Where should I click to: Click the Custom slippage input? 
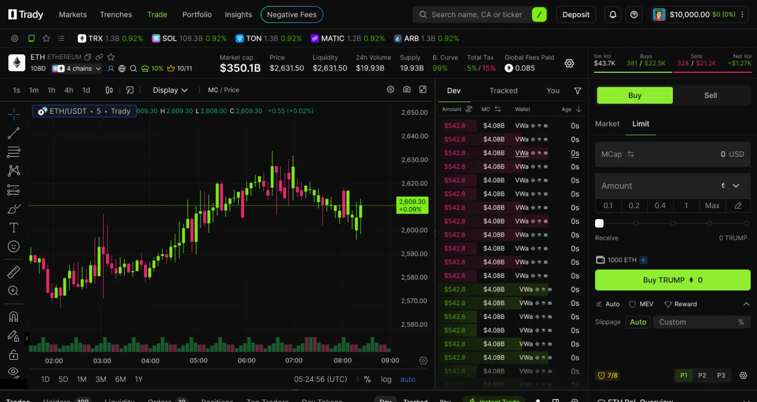701,322
